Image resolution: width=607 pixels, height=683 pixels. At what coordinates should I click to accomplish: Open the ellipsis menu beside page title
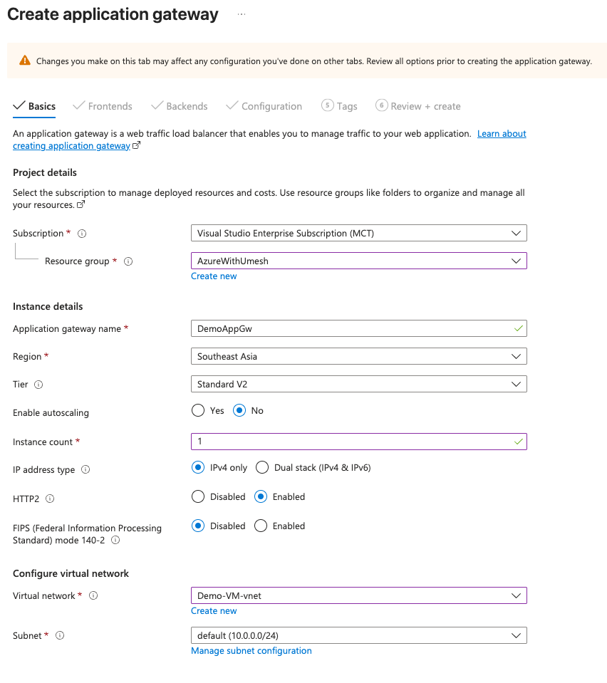(x=242, y=15)
